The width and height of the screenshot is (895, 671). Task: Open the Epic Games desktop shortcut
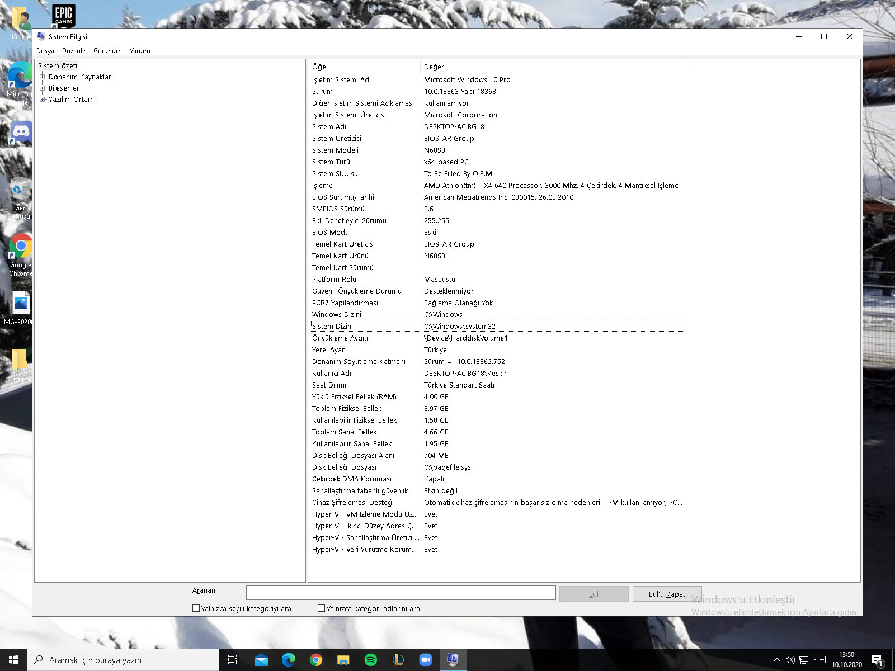click(x=64, y=15)
